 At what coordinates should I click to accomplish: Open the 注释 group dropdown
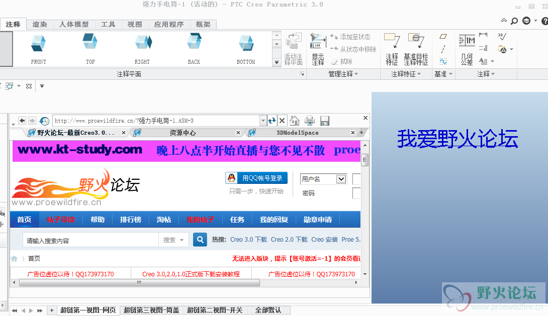click(x=486, y=74)
